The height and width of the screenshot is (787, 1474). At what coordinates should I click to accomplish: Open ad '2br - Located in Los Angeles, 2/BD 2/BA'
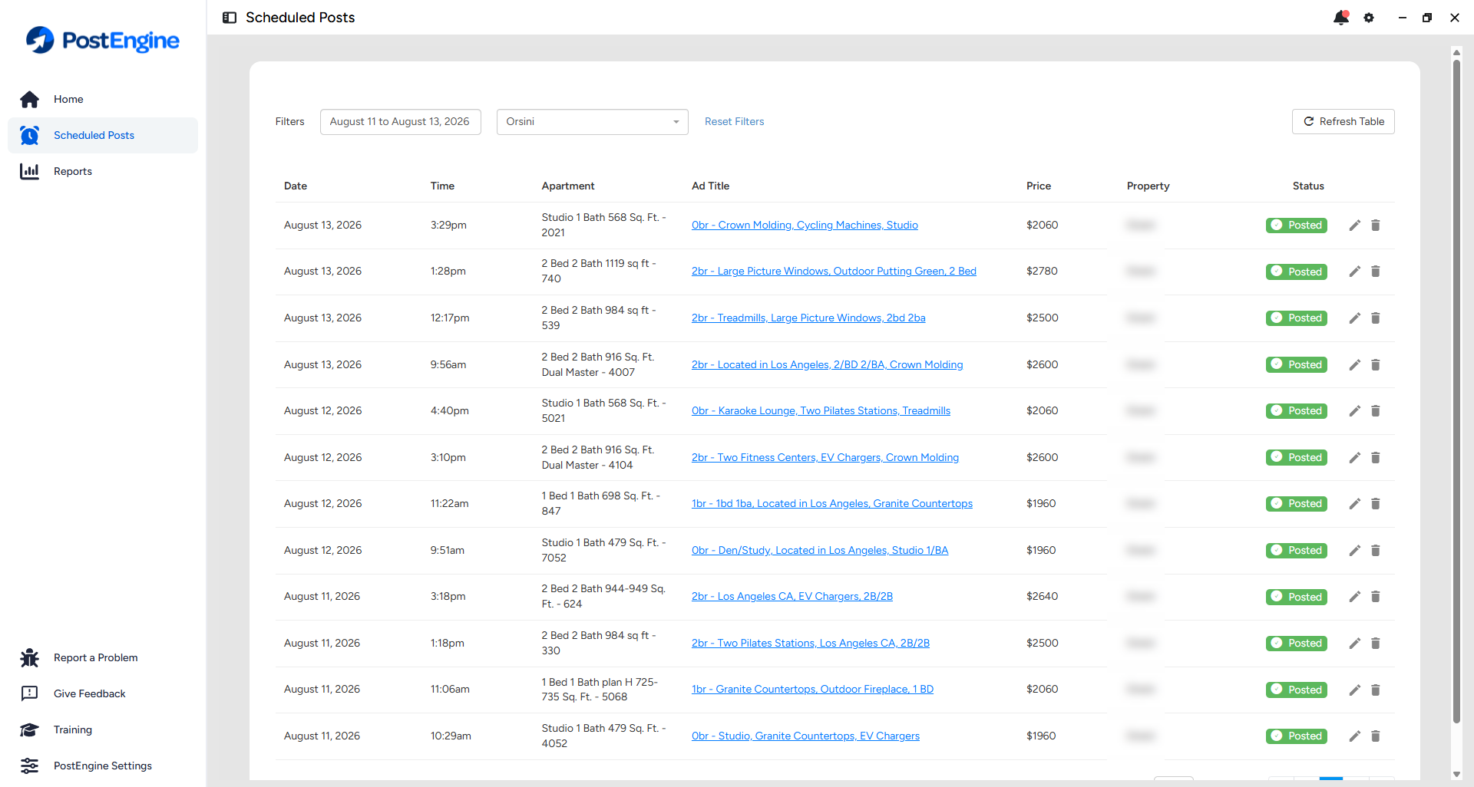pyautogui.click(x=827, y=365)
